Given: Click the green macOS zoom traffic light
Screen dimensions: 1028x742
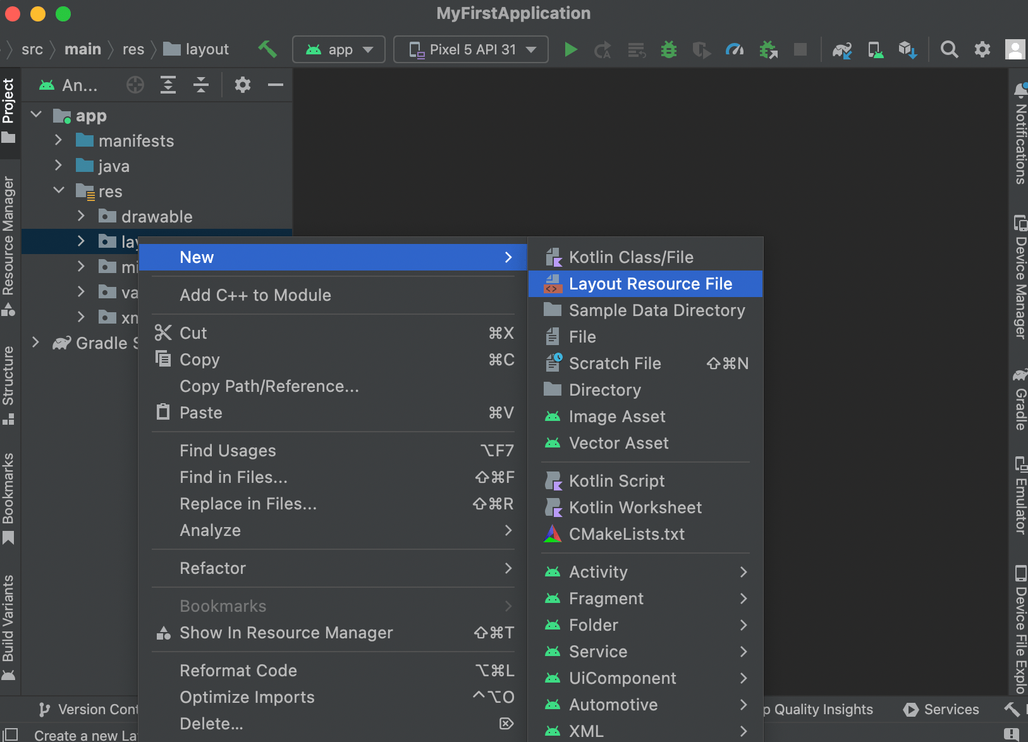Looking at the screenshot, I should click(61, 13).
